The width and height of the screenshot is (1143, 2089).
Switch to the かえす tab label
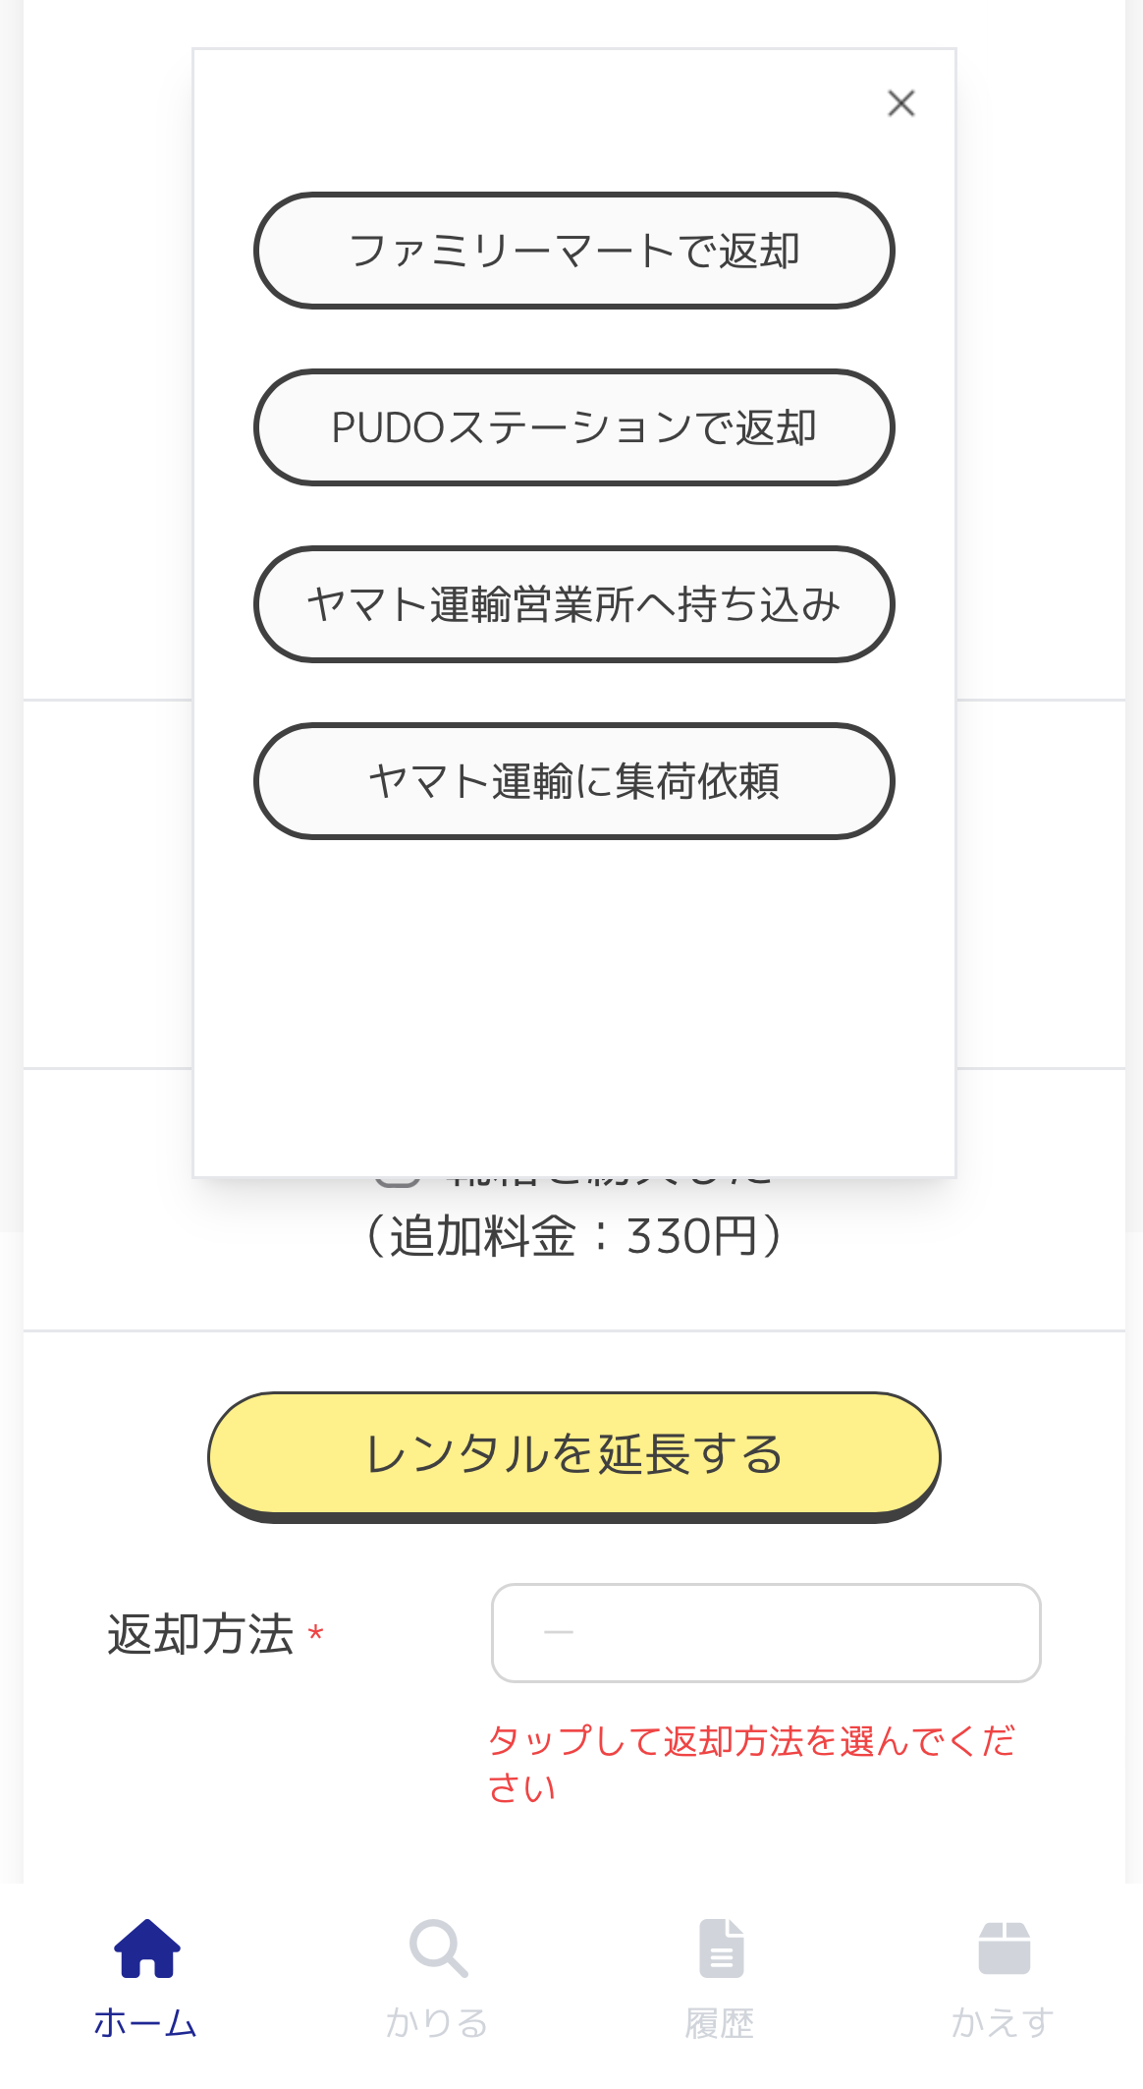[1004, 2023]
